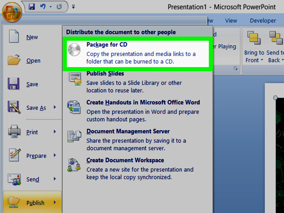The image size is (284, 213).
Task: Choose New from the Office menu
Action: (x=32, y=37)
